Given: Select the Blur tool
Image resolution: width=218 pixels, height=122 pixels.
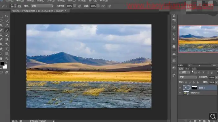Looking at the screenshot, I should coord(1,44).
